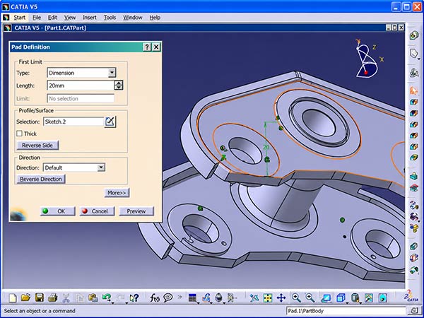Undo the last action with the green arrow

(106, 298)
